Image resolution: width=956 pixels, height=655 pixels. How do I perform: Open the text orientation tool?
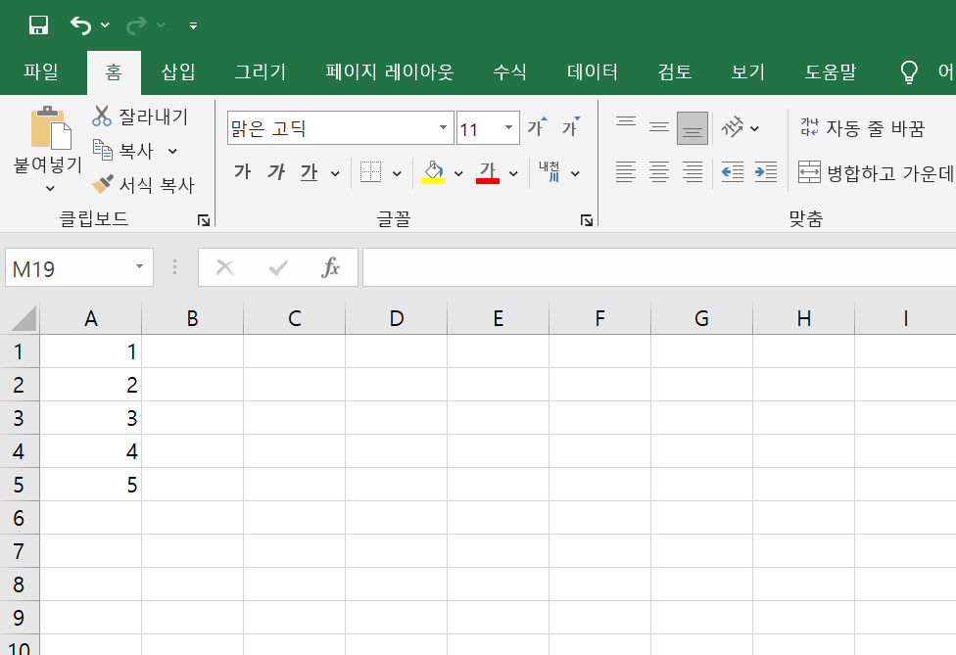point(733,127)
